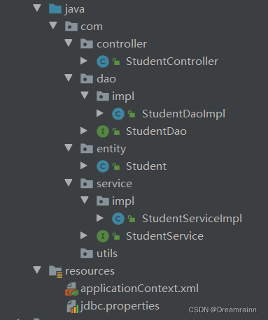Click the StudentService interface icon
The height and width of the screenshot is (320, 268).
click(103, 236)
